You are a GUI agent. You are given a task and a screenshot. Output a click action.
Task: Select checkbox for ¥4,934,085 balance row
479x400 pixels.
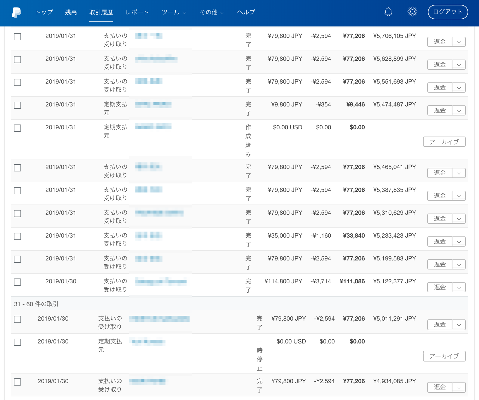click(17, 382)
